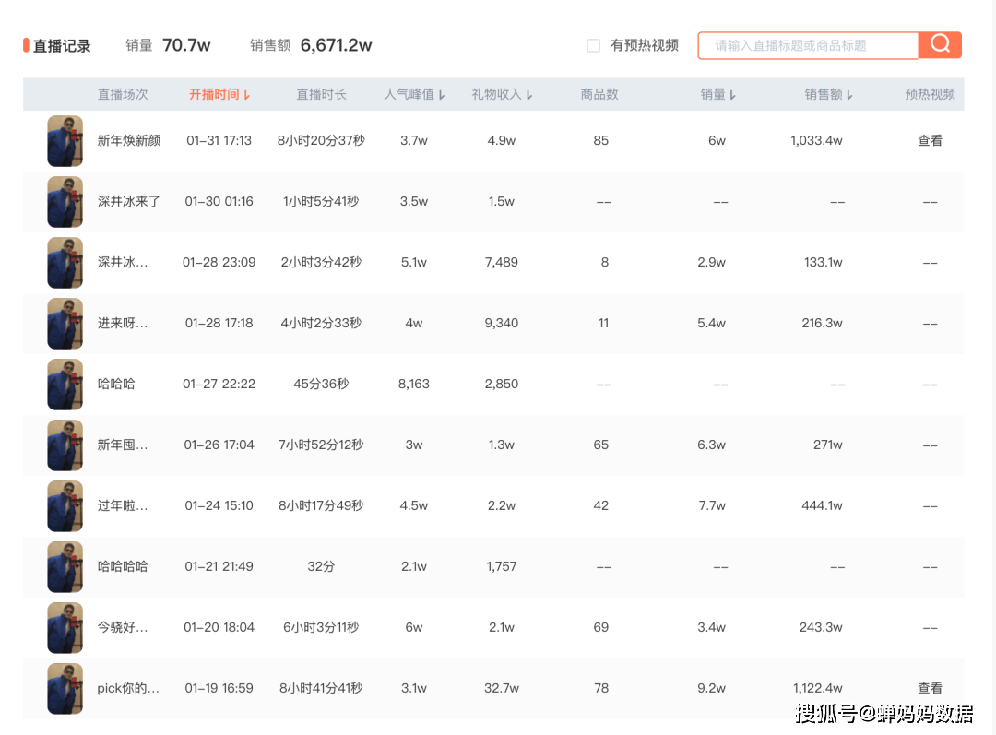The width and height of the screenshot is (996, 735).
Task: Click the 商品数 column header
Action: (599, 94)
